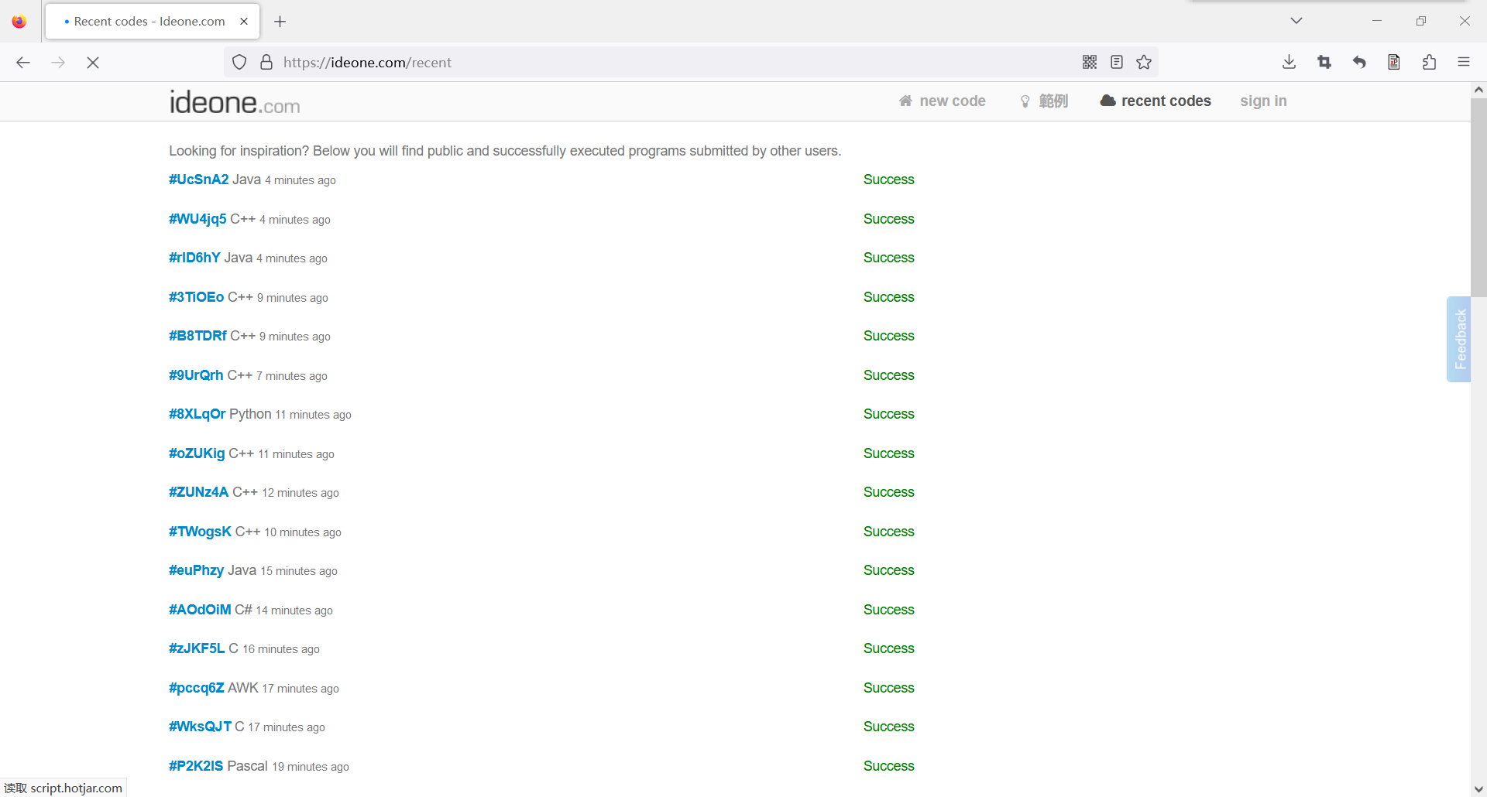
Task: Click the page vertical scrollbar thumb
Action: [1478, 197]
